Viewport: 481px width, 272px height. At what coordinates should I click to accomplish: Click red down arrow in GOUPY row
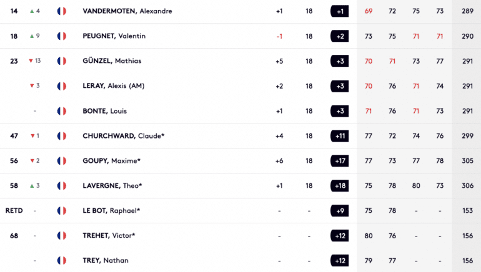click(x=32, y=161)
